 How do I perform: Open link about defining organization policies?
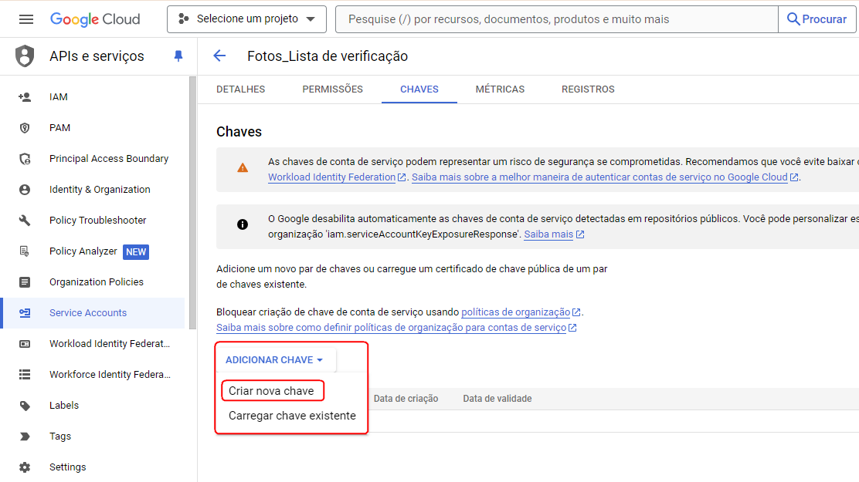[x=396, y=328]
